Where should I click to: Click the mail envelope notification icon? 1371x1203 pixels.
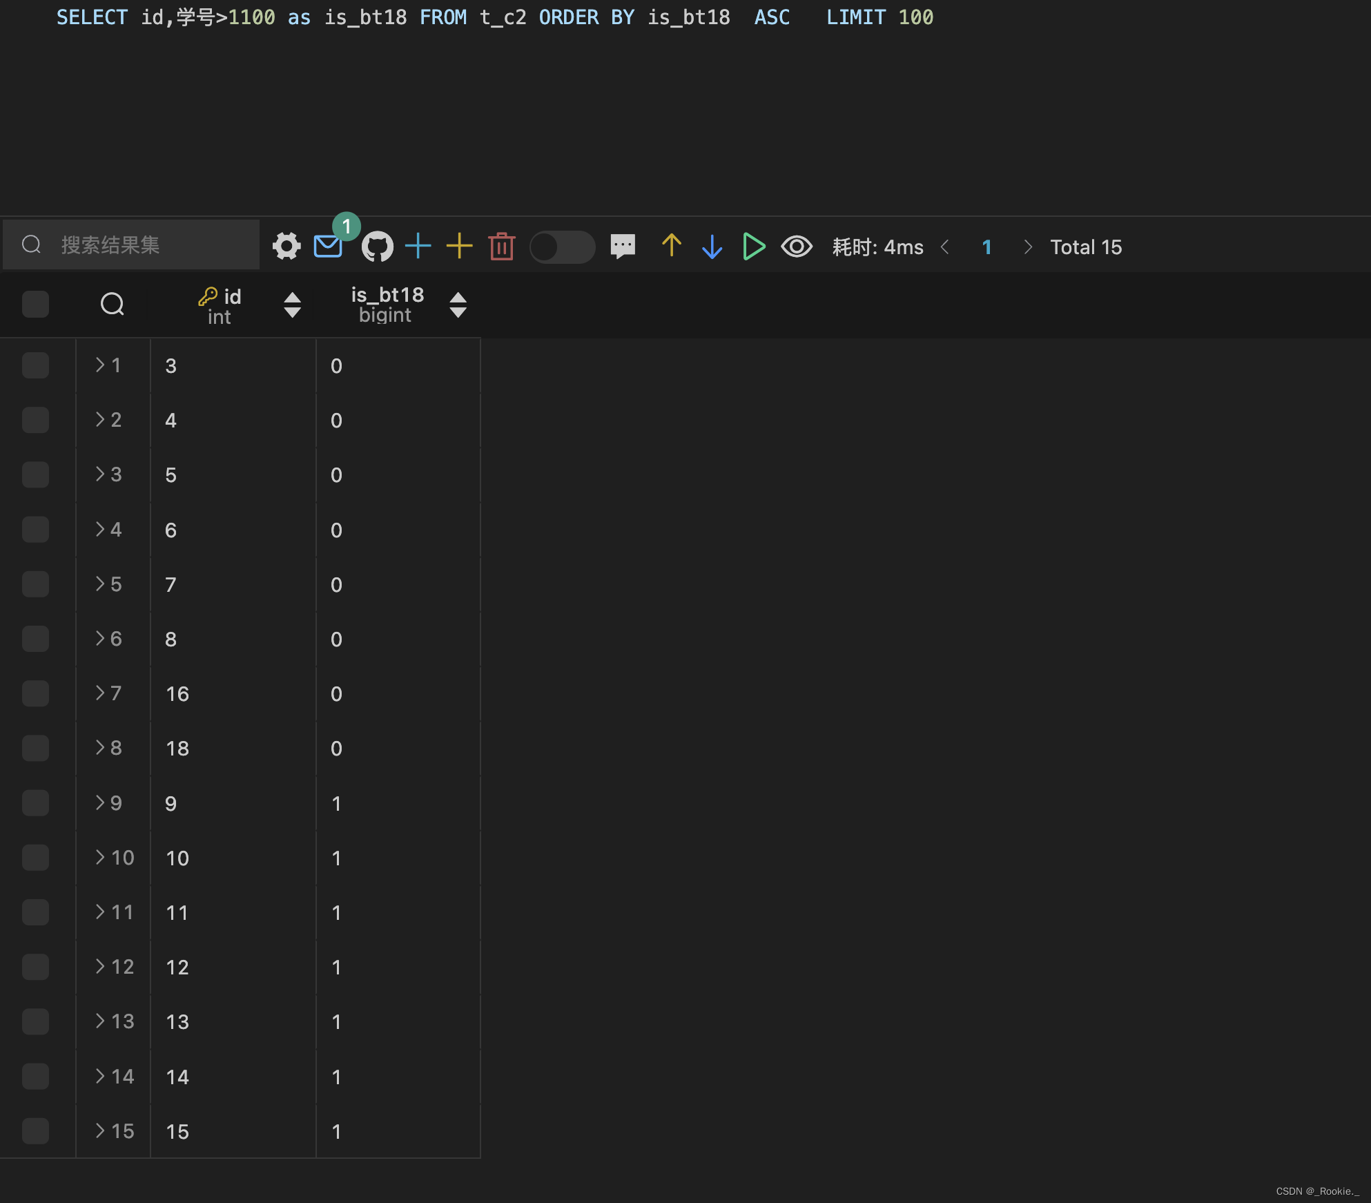click(328, 247)
